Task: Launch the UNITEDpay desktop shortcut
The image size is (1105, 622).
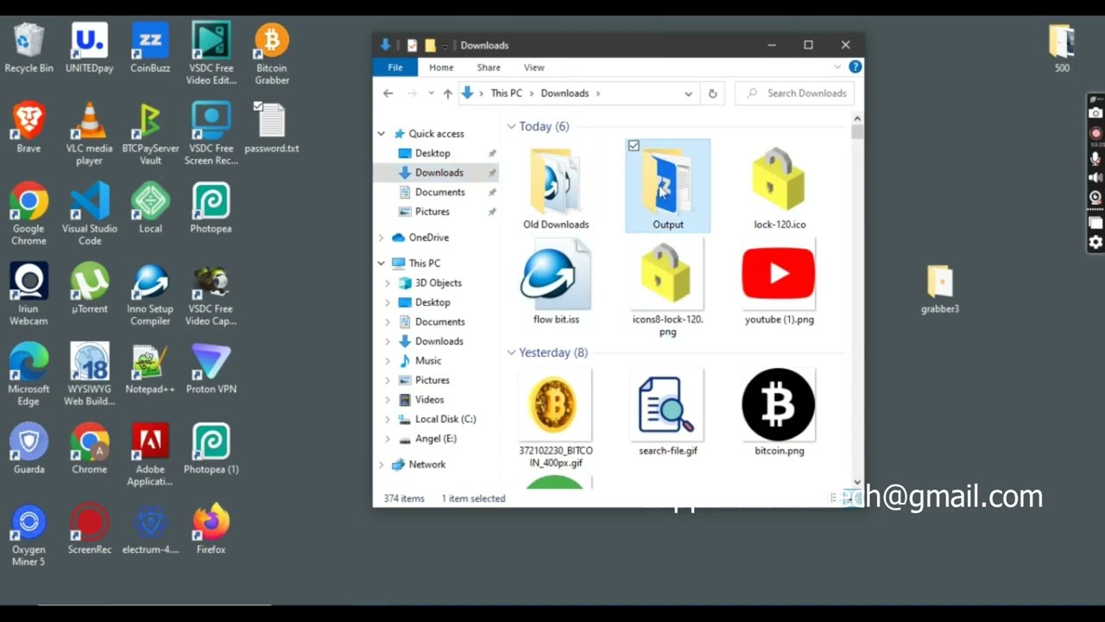Action: 90,48
